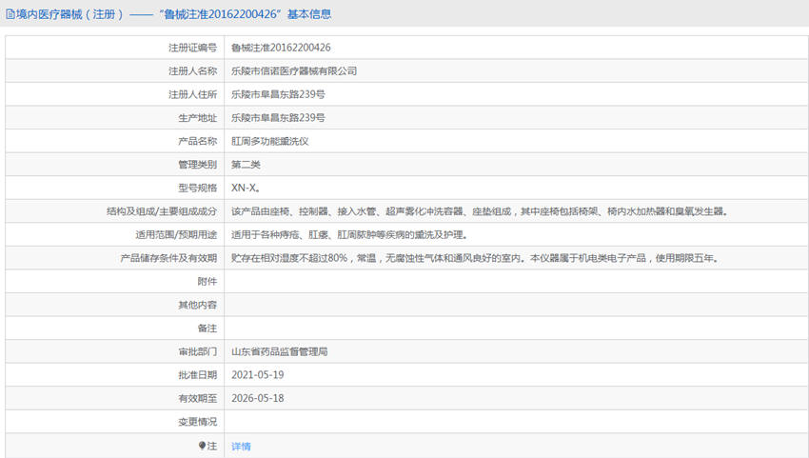Screen dimensions: 809x458
Task: Click the structure description starting 该产品由座椅
Action: tap(480, 211)
